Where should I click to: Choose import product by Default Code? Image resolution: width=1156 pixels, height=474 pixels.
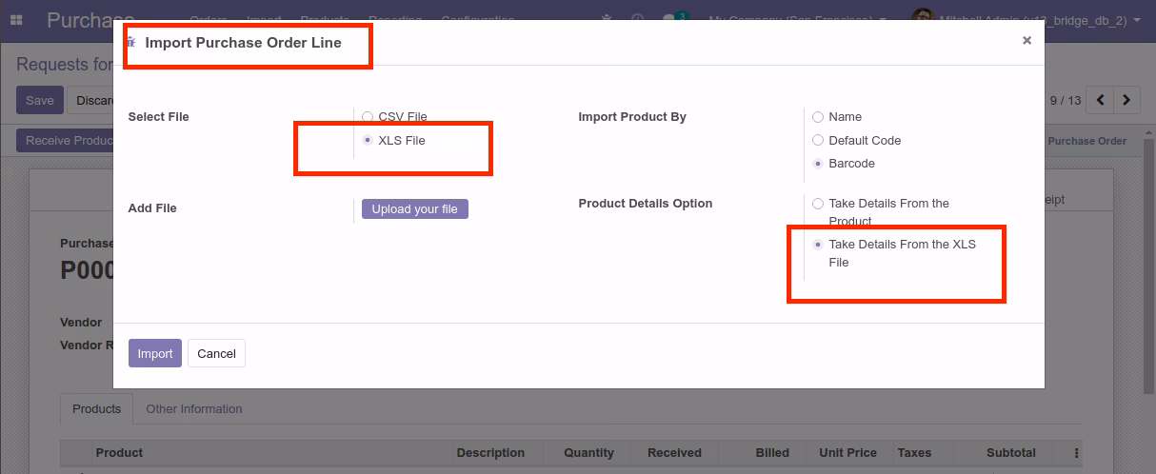[x=818, y=140]
